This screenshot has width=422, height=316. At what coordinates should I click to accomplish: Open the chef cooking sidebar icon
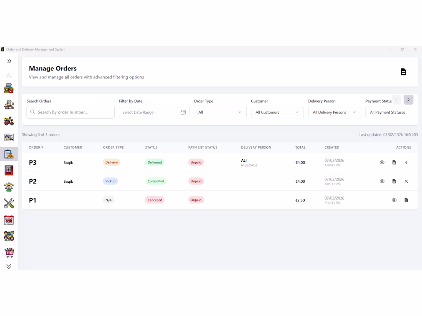[9, 105]
